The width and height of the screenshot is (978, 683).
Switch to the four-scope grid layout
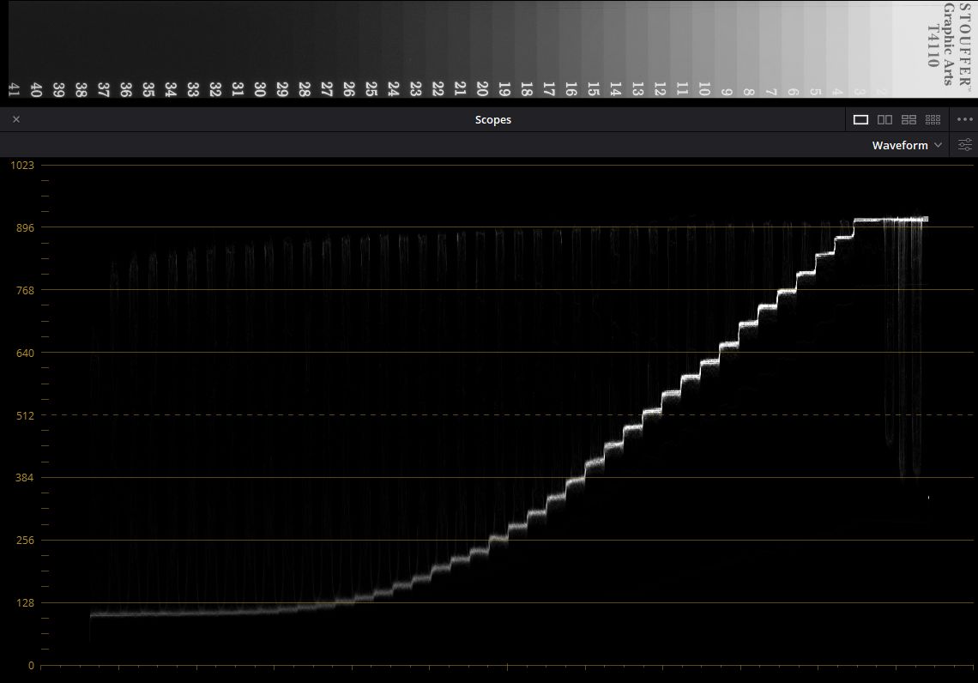coord(909,119)
